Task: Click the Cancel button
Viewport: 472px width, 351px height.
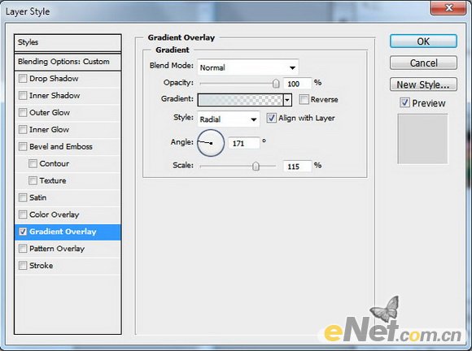Action: pos(423,63)
